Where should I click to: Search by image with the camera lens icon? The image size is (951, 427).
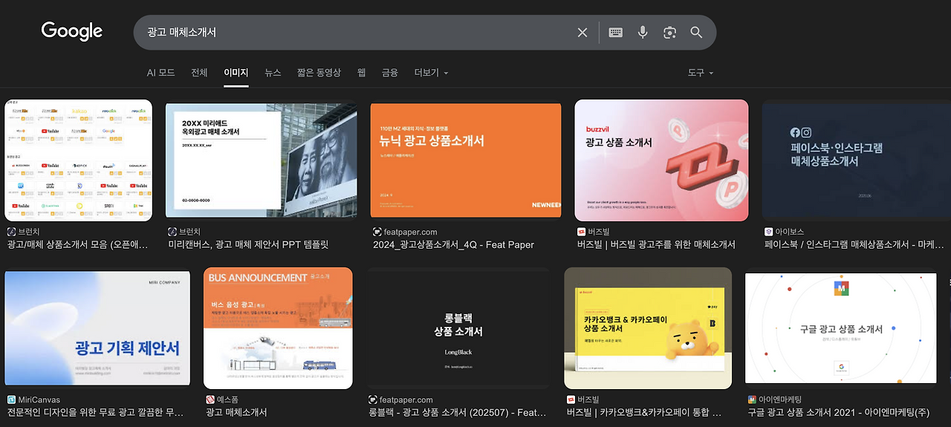pos(669,33)
